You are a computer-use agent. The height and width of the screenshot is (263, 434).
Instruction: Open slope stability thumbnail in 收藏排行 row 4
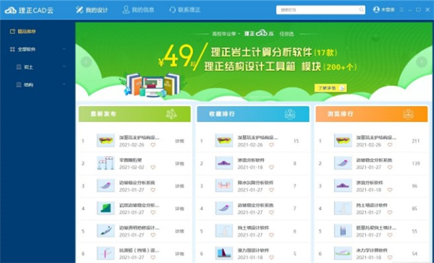[224, 208]
